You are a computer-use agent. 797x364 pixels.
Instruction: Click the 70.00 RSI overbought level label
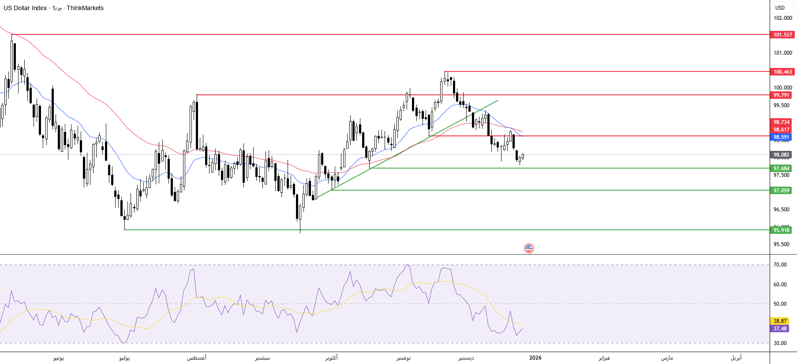click(780, 265)
